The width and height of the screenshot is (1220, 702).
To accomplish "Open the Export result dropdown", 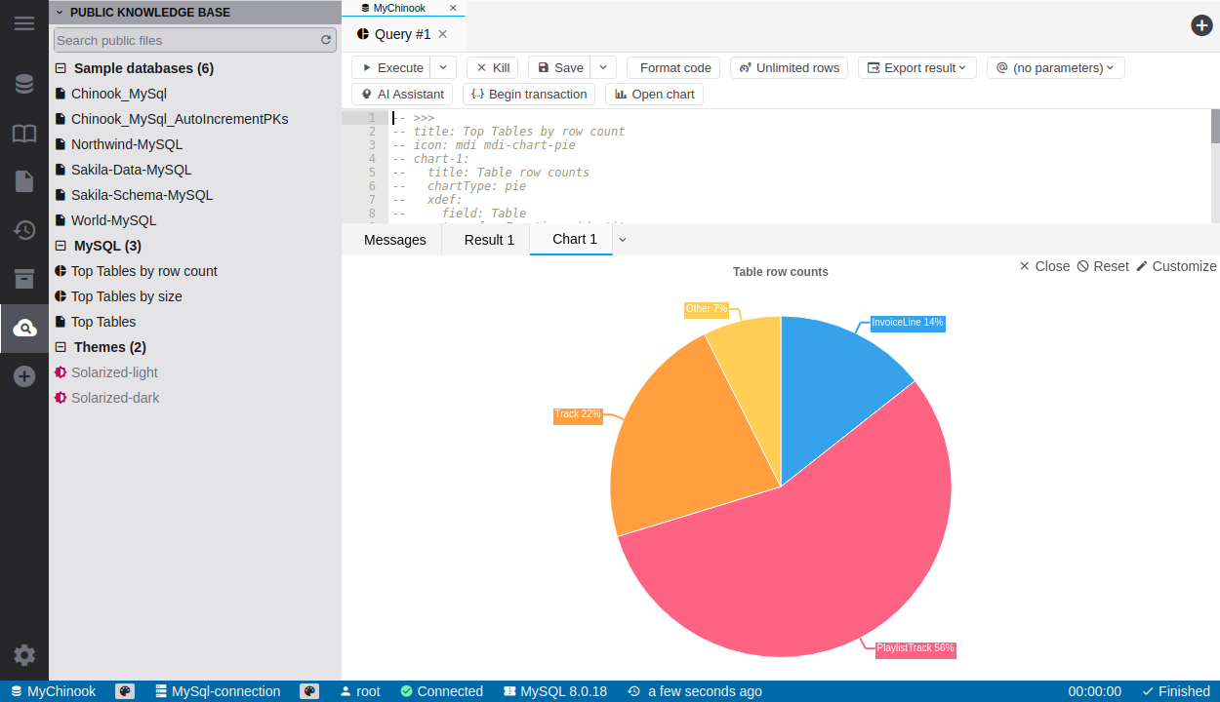I will (917, 67).
